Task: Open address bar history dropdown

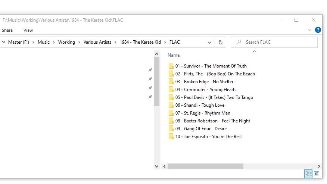Action: pos(209,42)
